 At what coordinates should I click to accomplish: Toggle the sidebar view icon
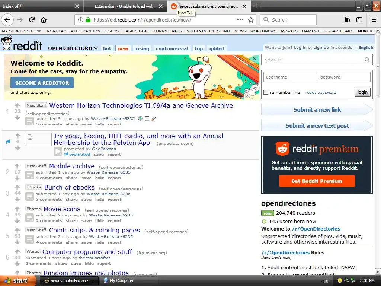[x=359, y=20]
